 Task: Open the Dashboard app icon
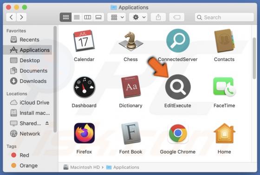point(84,87)
